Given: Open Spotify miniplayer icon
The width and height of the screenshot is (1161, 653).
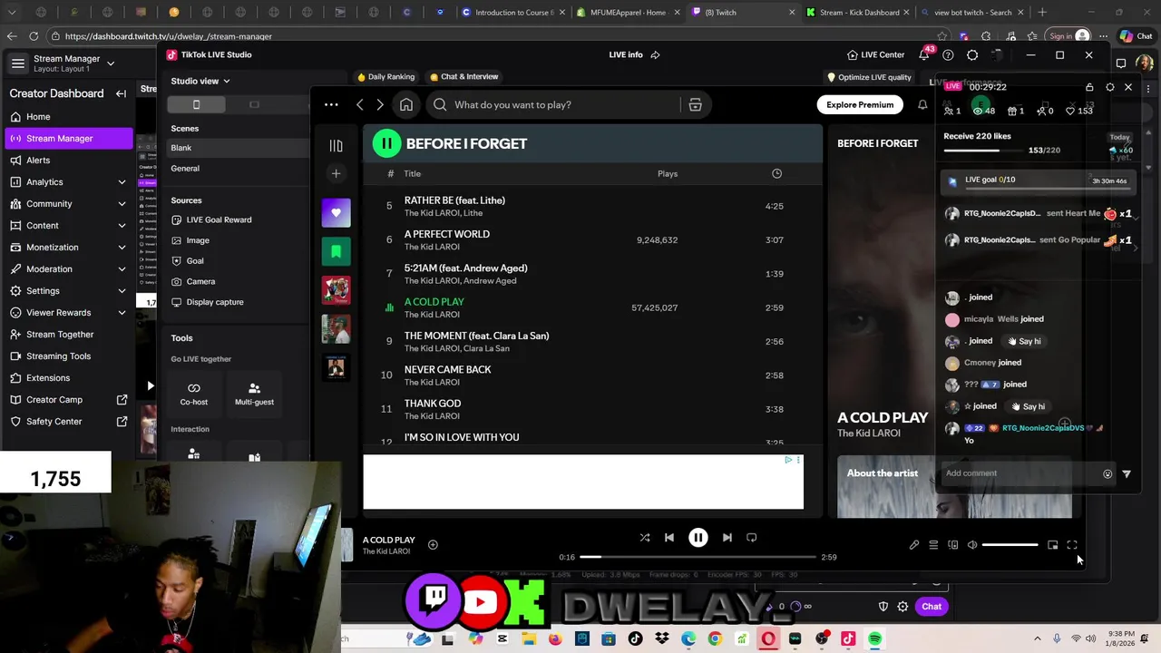Looking at the screenshot, I should (x=1052, y=545).
